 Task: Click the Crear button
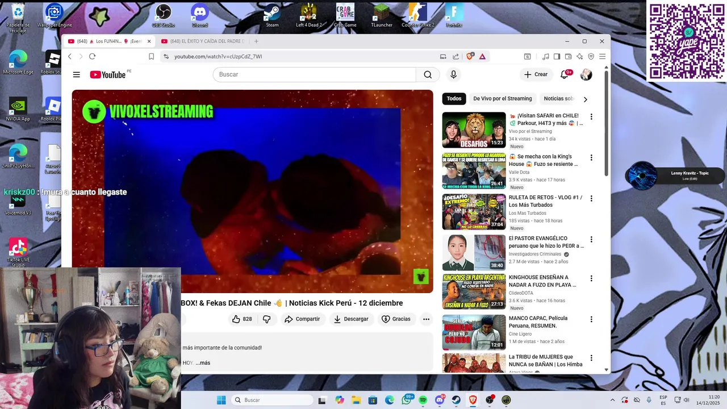click(536, 74)
